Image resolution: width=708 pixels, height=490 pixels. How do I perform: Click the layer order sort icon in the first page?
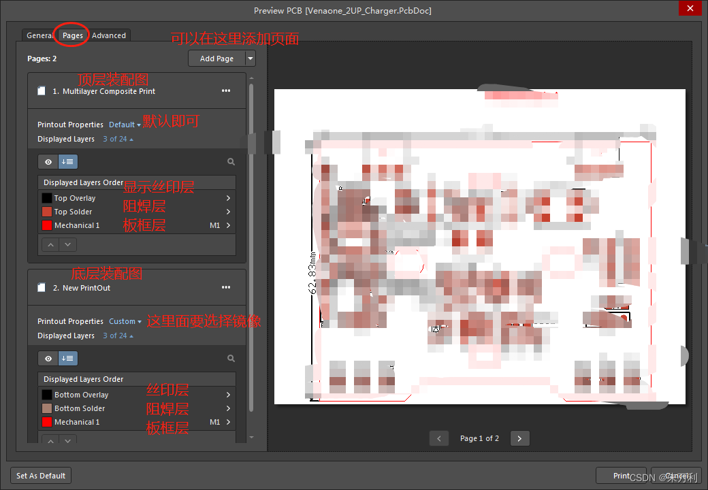[x=68, y=162]
